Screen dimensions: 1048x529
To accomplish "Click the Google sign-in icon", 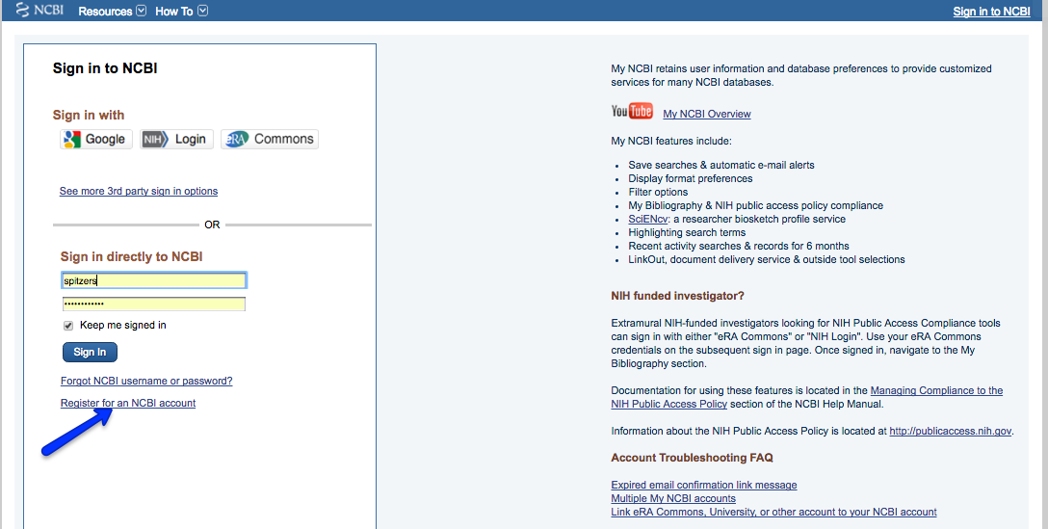I will 71,139.
